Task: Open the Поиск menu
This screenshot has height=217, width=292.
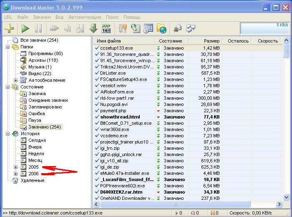Action: click(112, 18)
